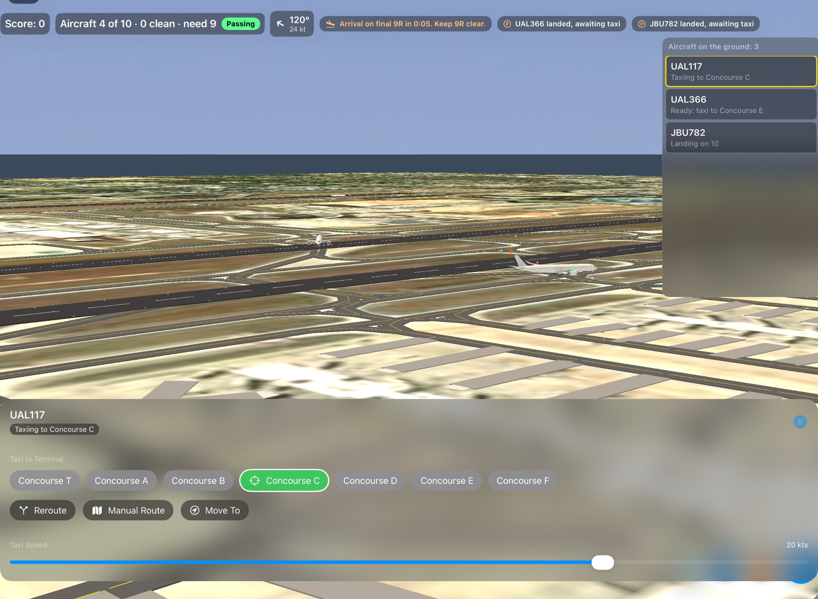Send aircraft to Concourse D
The width and height of the screenshot is (818, 599).
[x=370, y=481]
